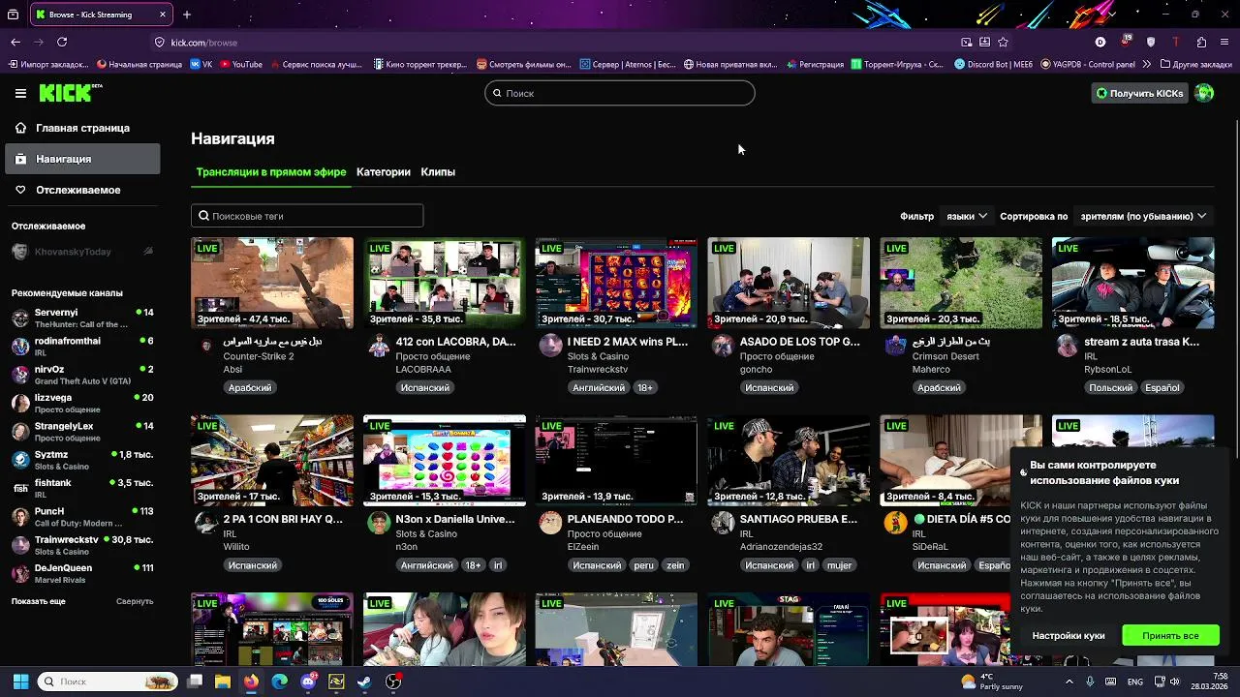The width and height of the screenshot is (1240, 697).
Task: Click Trainwreckstv avatar in recommended channels
Action: (x=20, y=545)
